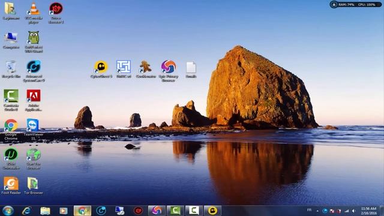
Task: Open the network signal tray icon
Action: pos(347,211)
